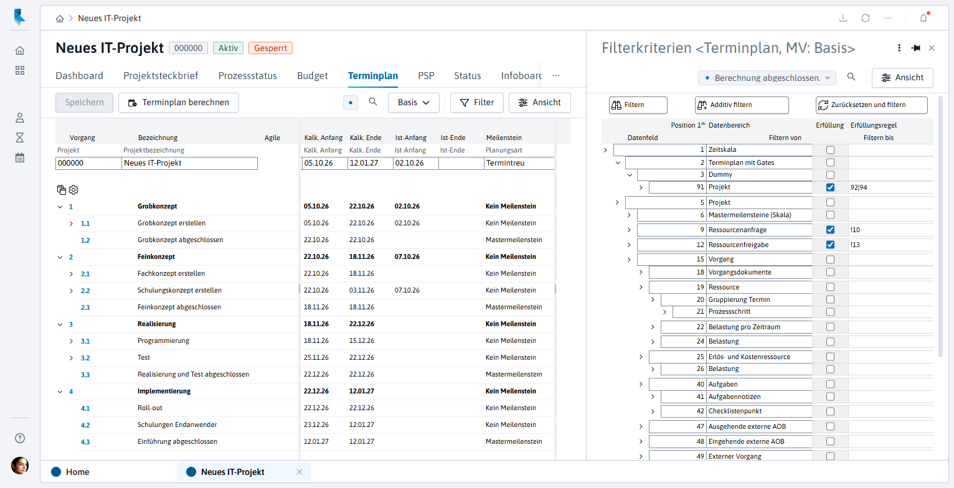This screenshot has width=954, height=488.
Task: Open the person icon in sidebar
Action: [20, 117]
